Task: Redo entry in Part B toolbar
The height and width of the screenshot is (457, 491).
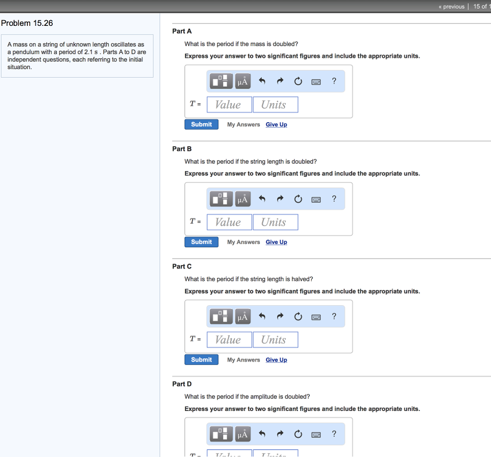Action: [280, 199]
